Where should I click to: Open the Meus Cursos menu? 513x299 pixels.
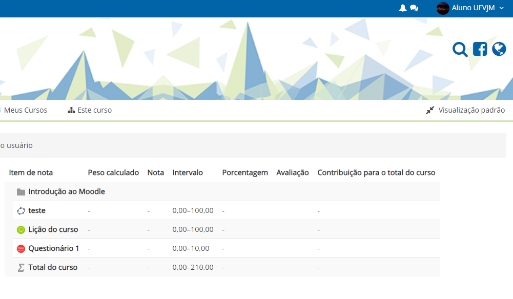click(26, 110)
